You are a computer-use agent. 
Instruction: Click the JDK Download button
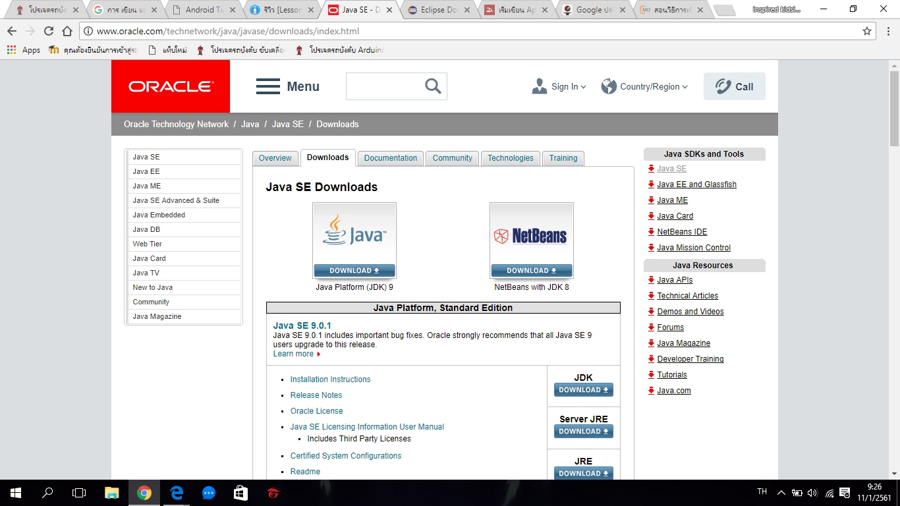(584, 390)
